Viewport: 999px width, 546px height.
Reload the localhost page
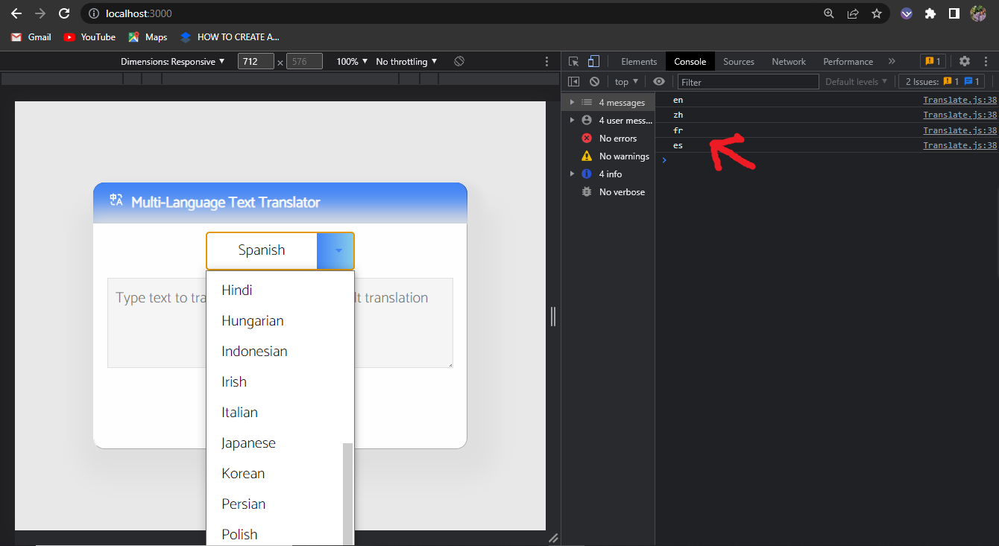pos(64,13)
